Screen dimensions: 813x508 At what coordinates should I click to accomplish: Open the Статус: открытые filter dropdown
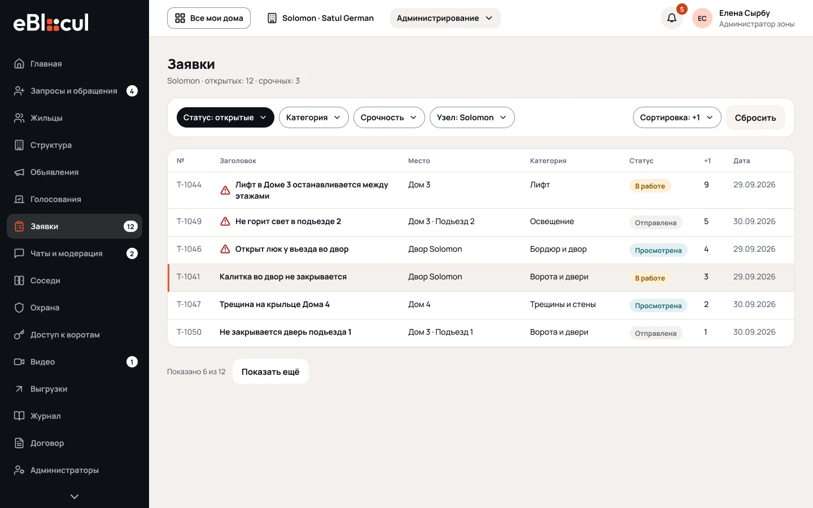tap(225, 117)
